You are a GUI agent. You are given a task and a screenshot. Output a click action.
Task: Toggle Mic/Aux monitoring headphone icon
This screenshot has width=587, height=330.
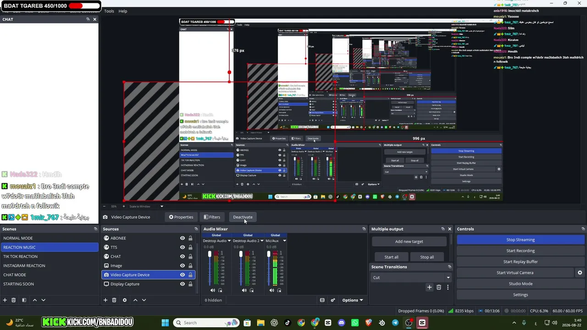pos(279,290)
